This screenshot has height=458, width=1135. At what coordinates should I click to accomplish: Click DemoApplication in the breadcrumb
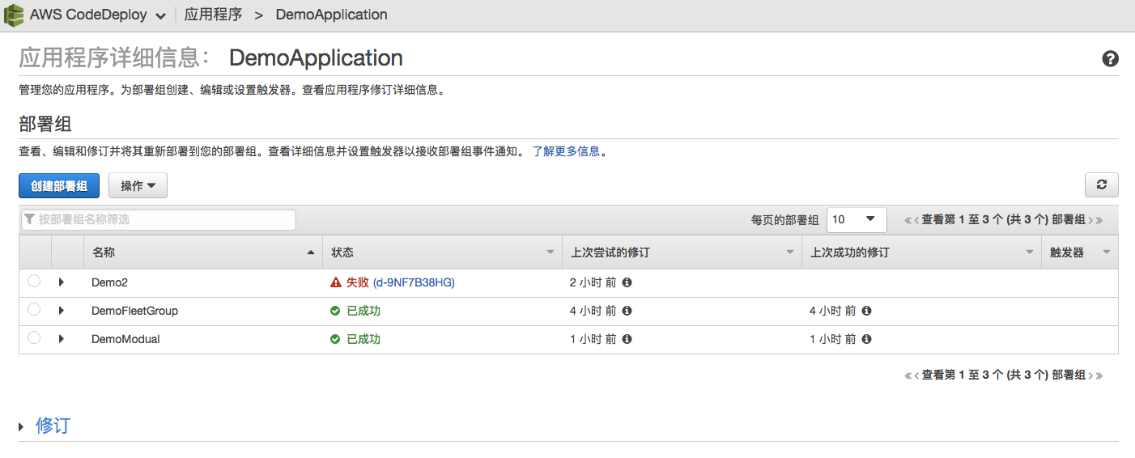click(x=331, y=15)
